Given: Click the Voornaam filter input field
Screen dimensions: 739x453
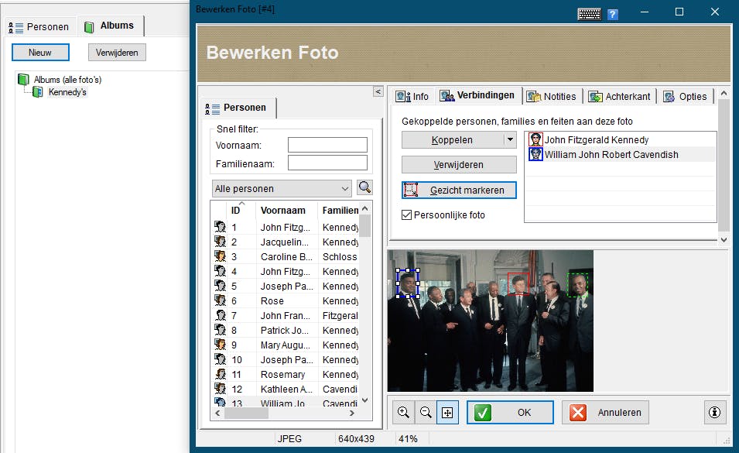Looking at the screenshot, I should (327, 145).
